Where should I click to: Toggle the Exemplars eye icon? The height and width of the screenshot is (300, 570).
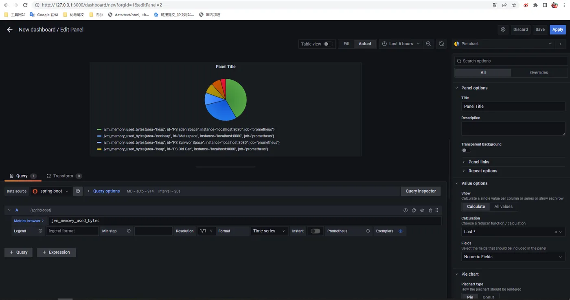(x=401, y=231)
